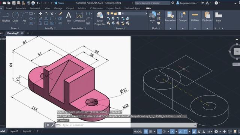This screenshot has height=135, width=240.
Task: Select the Polyline tool
Action: pos(6,17)
